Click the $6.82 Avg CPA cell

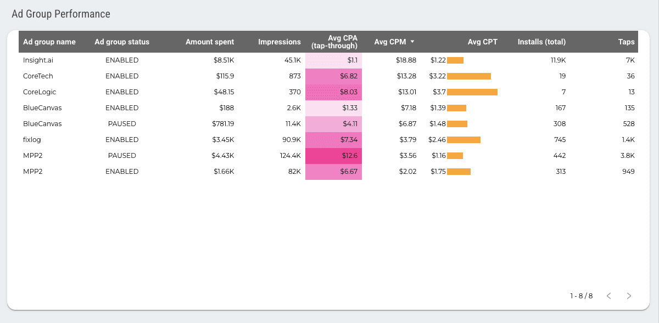click(x=333, y=76)
